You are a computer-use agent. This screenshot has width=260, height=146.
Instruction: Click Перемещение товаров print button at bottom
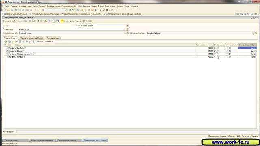point(217,136)
